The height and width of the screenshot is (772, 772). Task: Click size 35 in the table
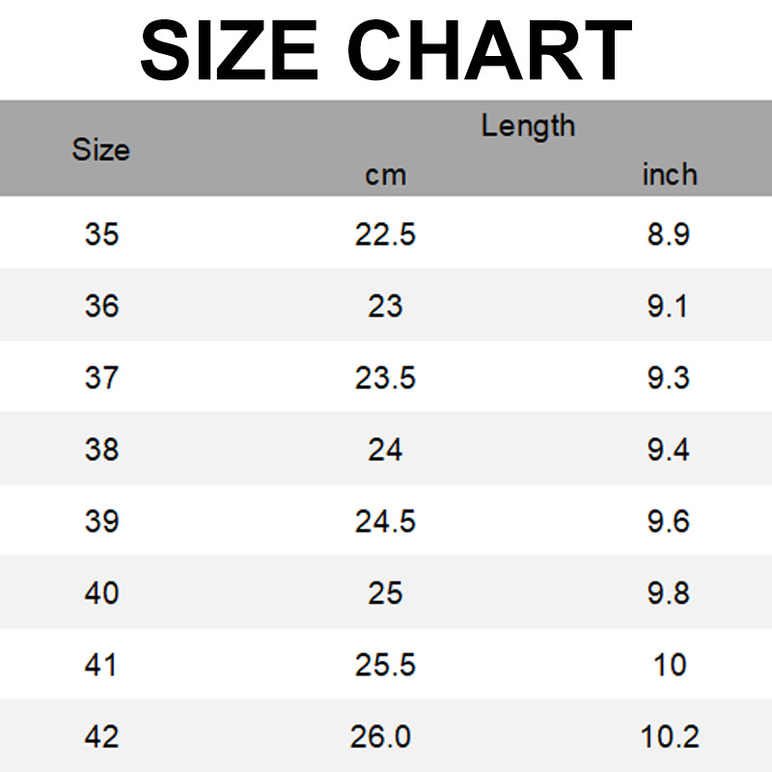(x=101, y=234)
